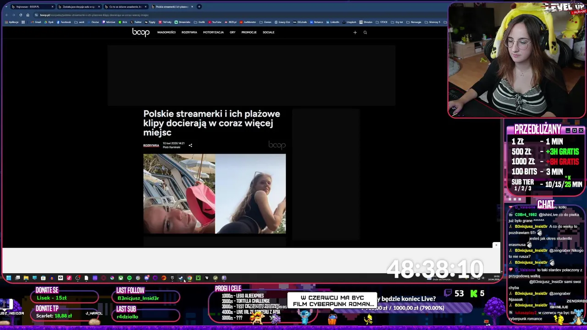Open the Facebook bookmark
Screen dimensions: 587x330
click(64, 22)
